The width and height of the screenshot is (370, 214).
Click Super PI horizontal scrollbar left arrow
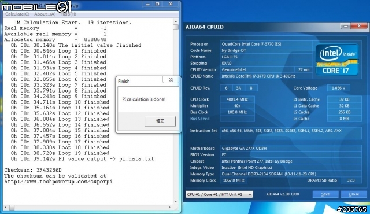[x=6, y=208]
